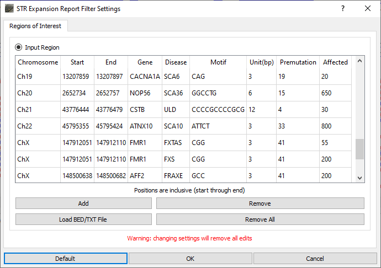
Task: Confirm with the OK button
Action: click(x=190, y=259)
